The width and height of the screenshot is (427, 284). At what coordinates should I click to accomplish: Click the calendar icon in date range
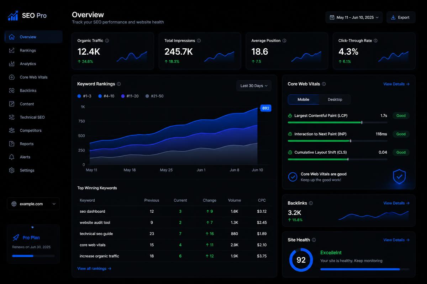(x=332, y=17)
